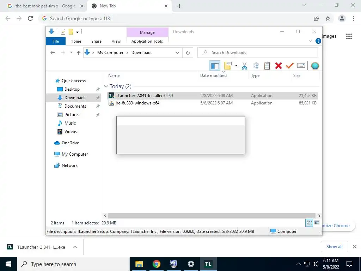
Task: Click the horizontal scrollbar in file list
Action: tap(212, 216)
